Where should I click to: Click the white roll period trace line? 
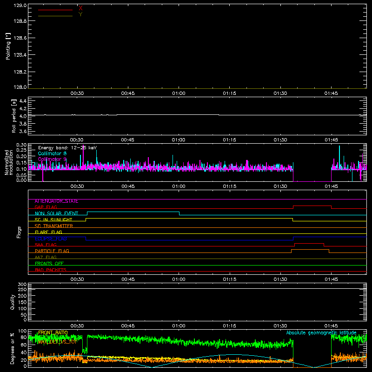pos(197,115)
